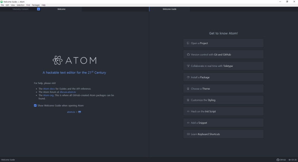Click the radio tower icon beside Collaborate
298x162 pixels.
click(x=188, y=66)
